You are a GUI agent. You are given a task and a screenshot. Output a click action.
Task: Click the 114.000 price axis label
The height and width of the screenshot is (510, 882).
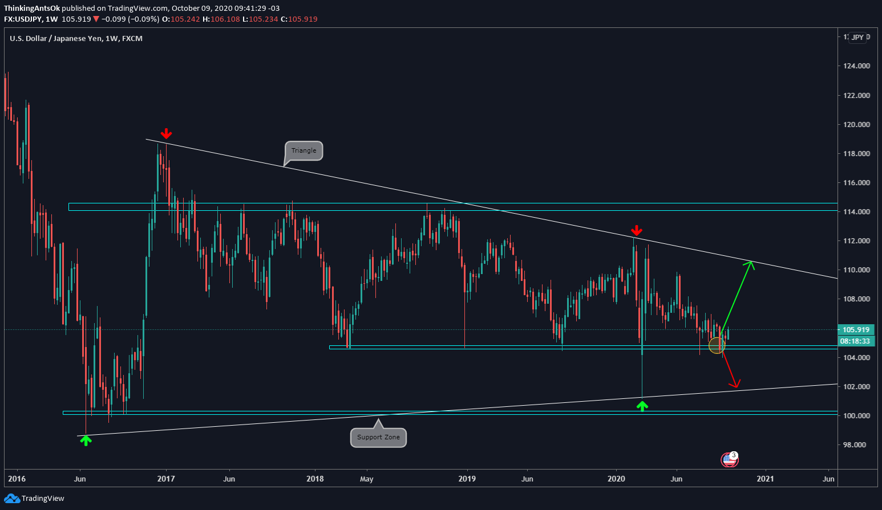[x=856, y=211]
